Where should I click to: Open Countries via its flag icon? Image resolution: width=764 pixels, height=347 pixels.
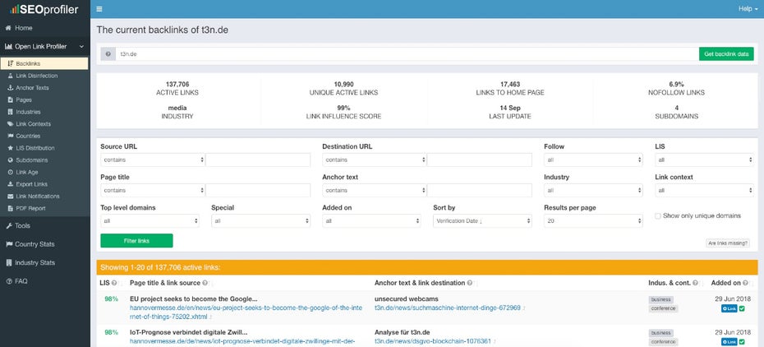coord(11,136)
